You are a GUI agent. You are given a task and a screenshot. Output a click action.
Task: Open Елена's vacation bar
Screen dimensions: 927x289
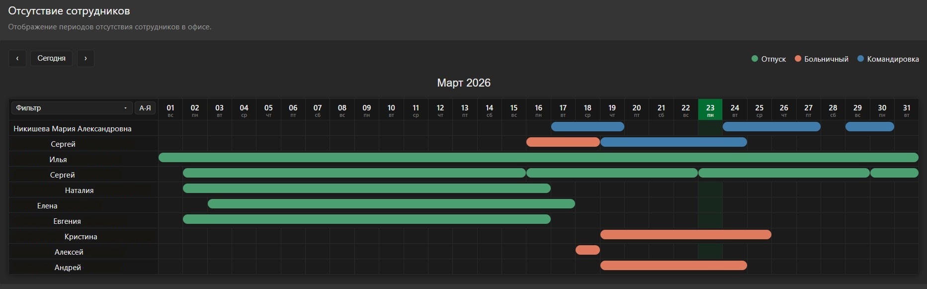point(391,204)
